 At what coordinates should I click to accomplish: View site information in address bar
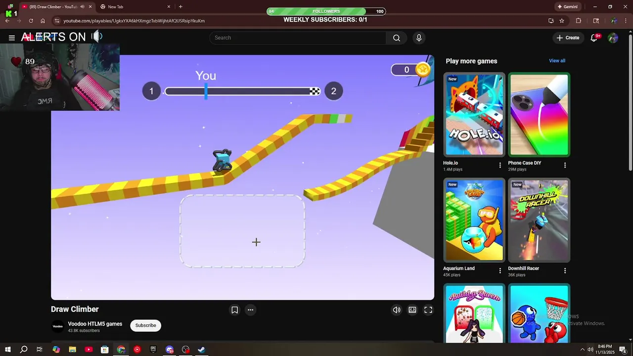click(57, 21)
